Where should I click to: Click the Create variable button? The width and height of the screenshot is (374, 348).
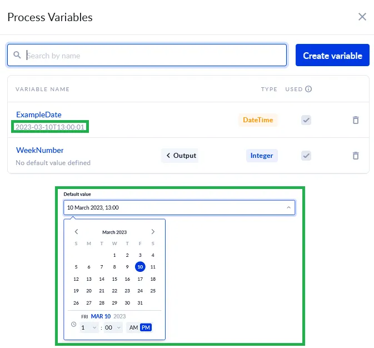[x=332, y=56]
